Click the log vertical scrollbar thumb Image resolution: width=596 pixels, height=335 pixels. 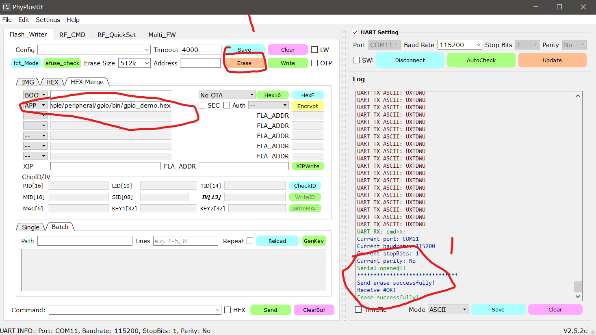point(578,287)
